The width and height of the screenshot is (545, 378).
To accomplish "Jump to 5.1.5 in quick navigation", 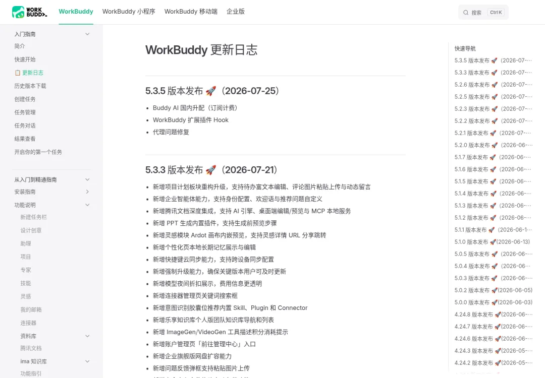I will point(493,181).
